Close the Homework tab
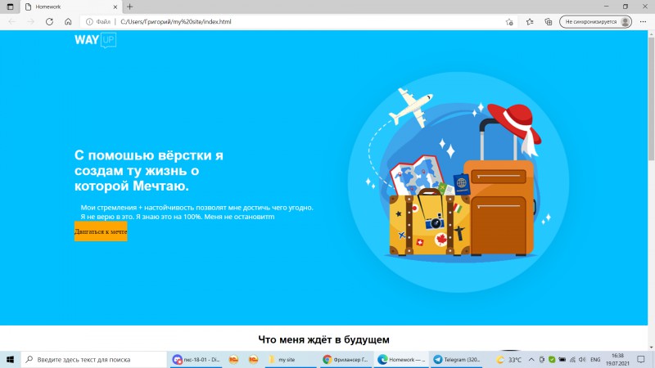The height and width of the screenshot is (368, 655). pos(115,7)
